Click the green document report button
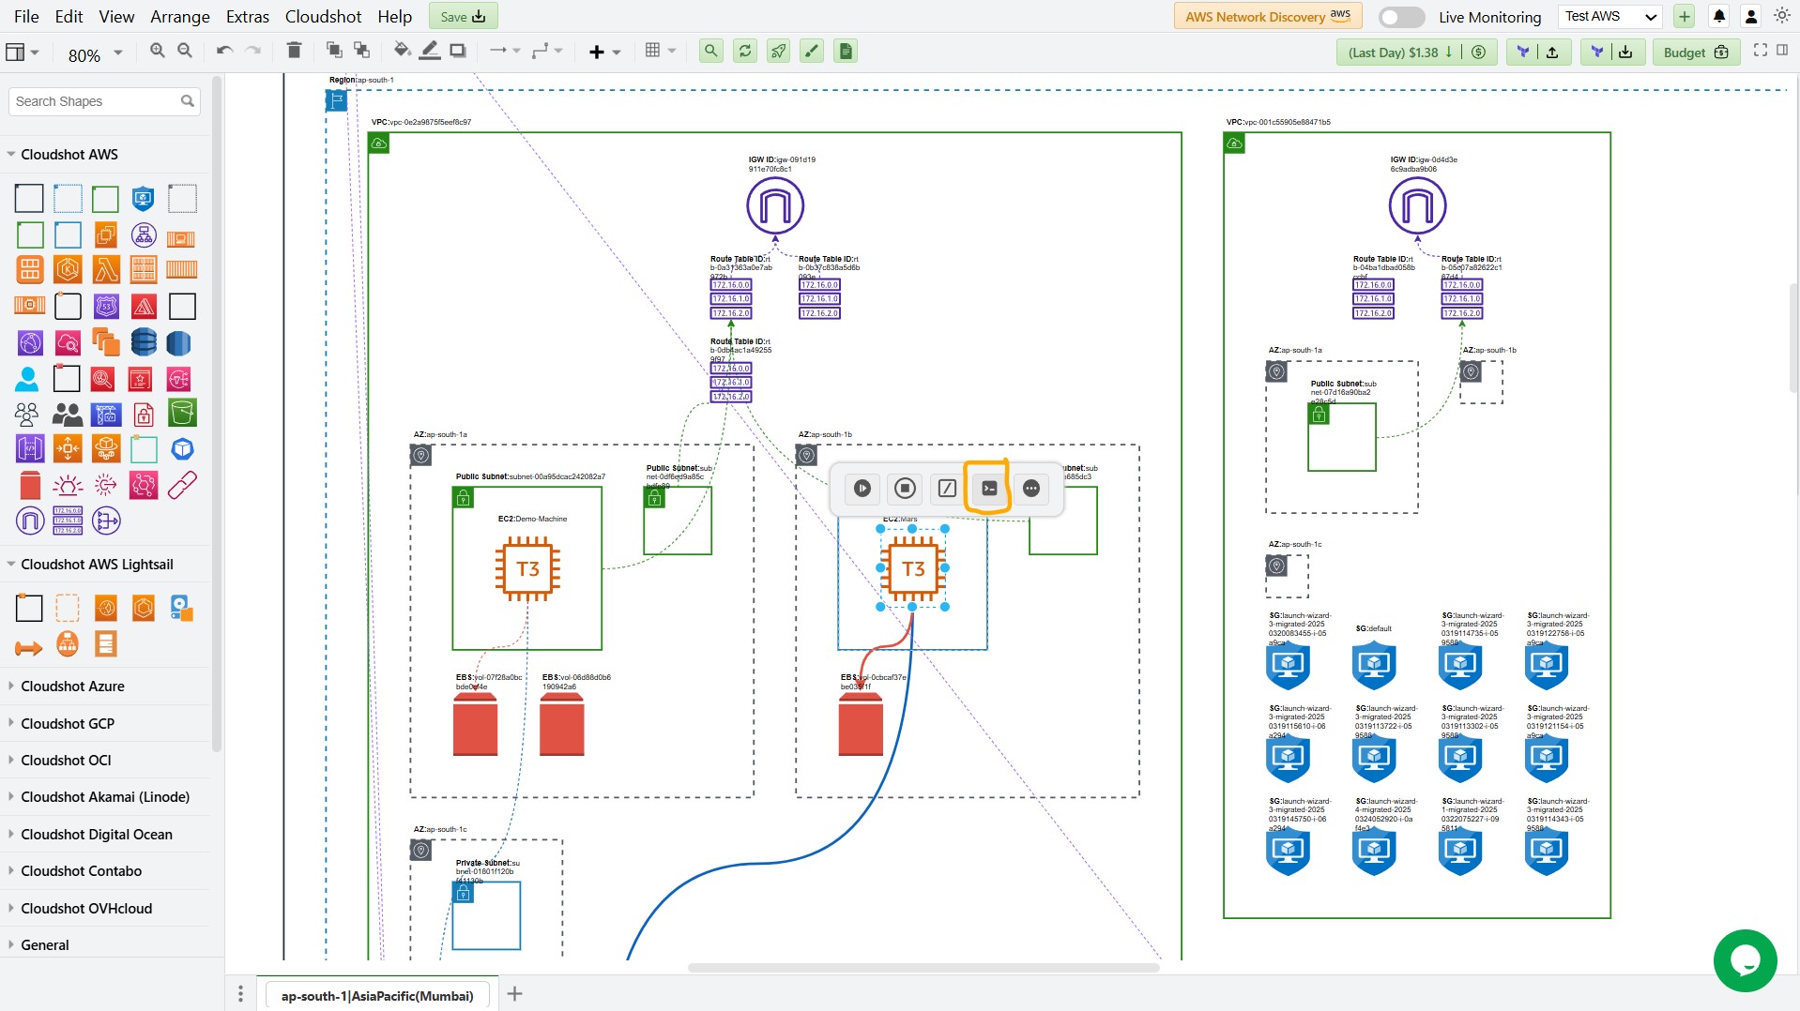Image resolution: width=1800 pixels, height=1011 pixels. (846, 52)
